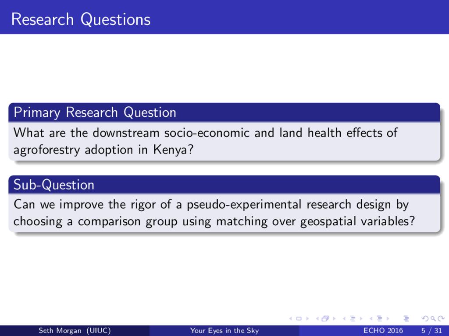Screen dimensions: 449x336
Task: Click author name Seth Morgan (UIUC) in footer
Action: tap(75, 331)
